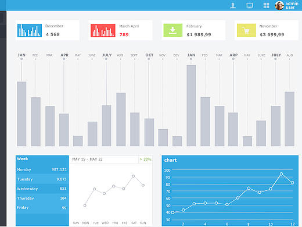This screenshot has width=302, height=227.
Task: Click the monitor display icon in header
Action: [250, 5]
